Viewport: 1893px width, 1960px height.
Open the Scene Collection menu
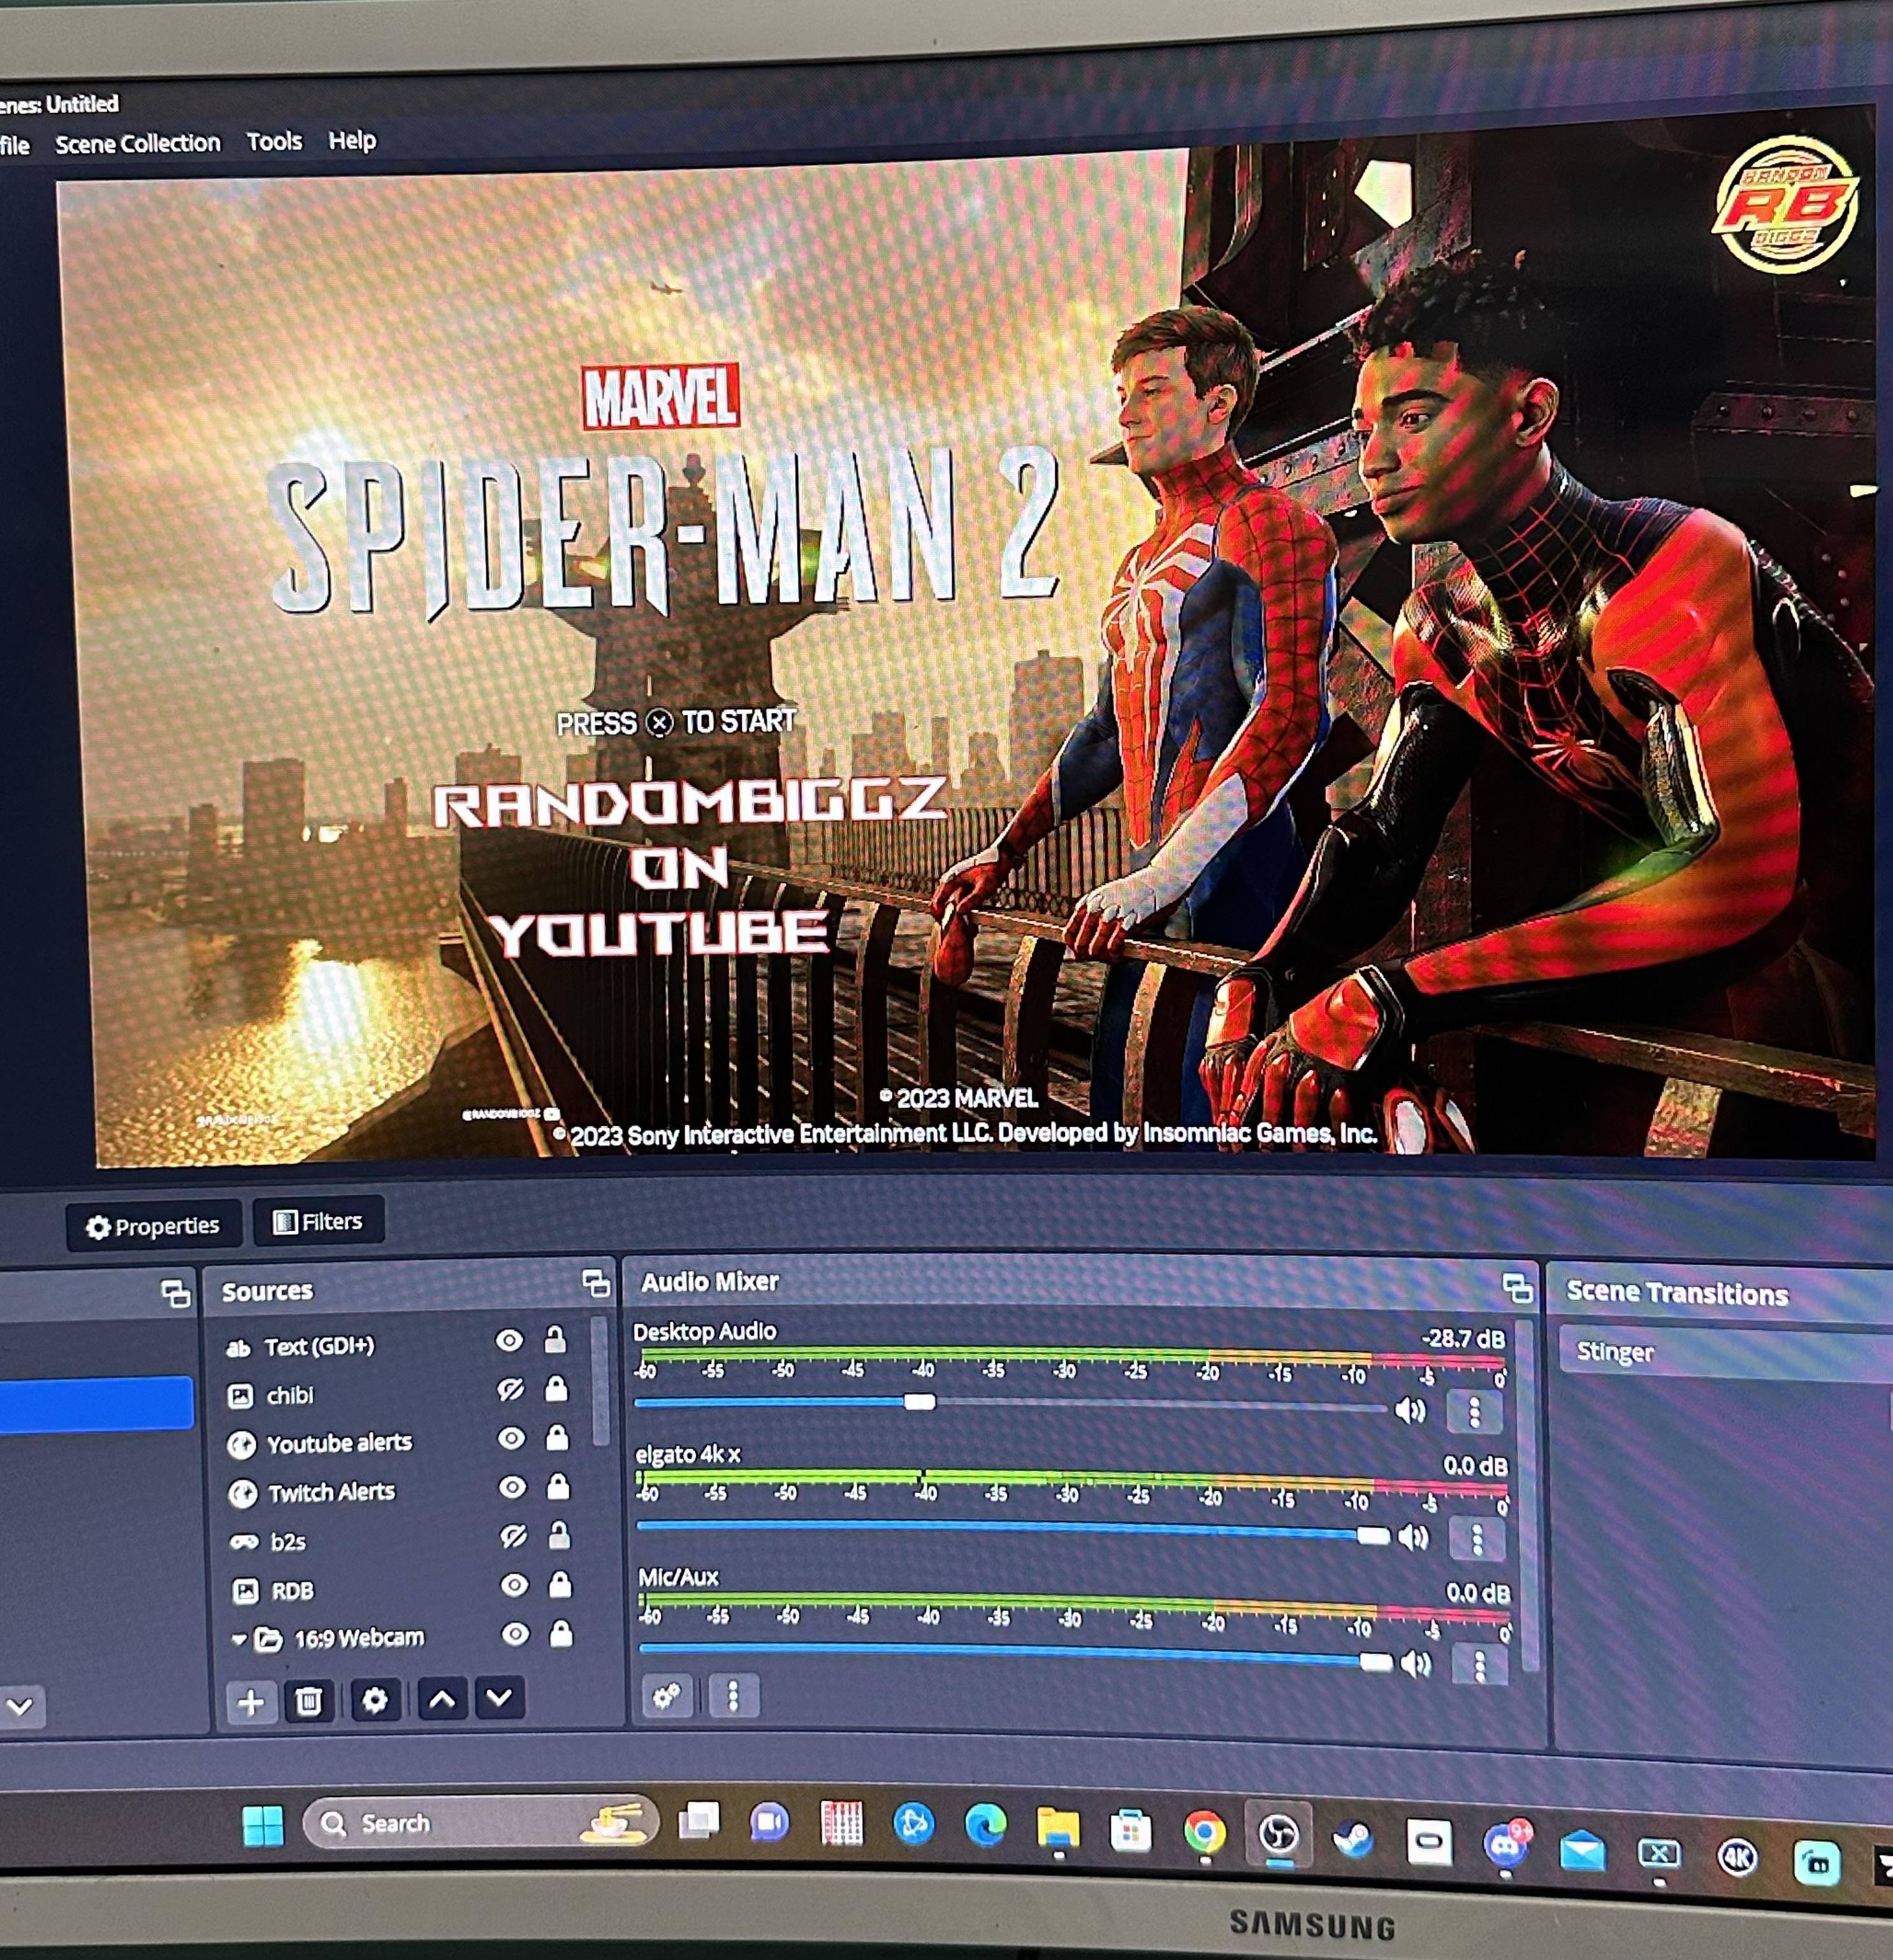pyautogui.click(x=137, y=144)
